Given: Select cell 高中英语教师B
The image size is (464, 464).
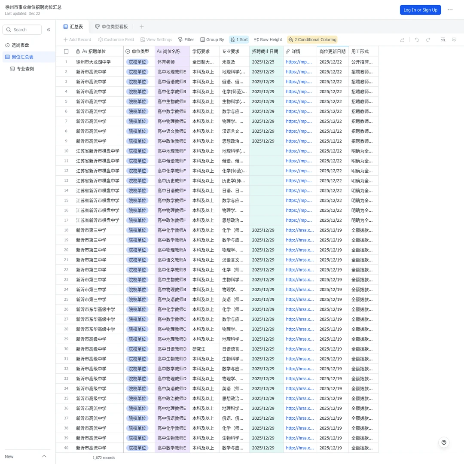Looking at the screenshot, I should click(x=172, y=299).
